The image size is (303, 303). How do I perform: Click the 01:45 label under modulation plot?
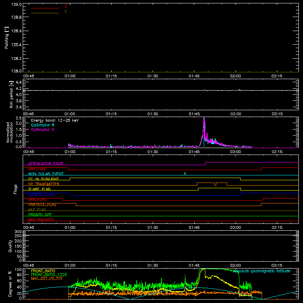tap(194, 152)
